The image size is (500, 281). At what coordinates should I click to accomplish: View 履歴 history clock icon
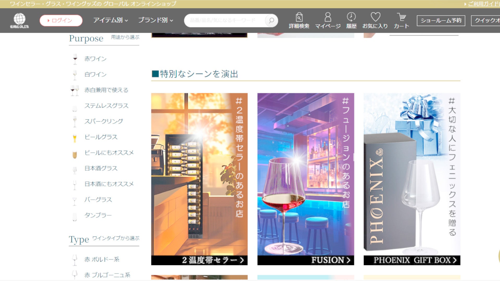(x=351, y=17)
